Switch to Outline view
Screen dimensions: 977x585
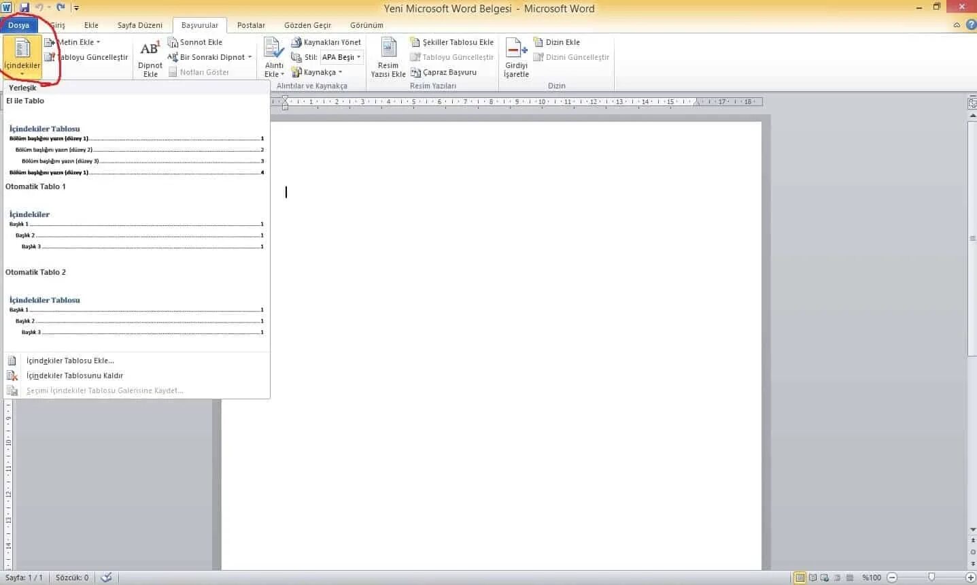(837, 578)
